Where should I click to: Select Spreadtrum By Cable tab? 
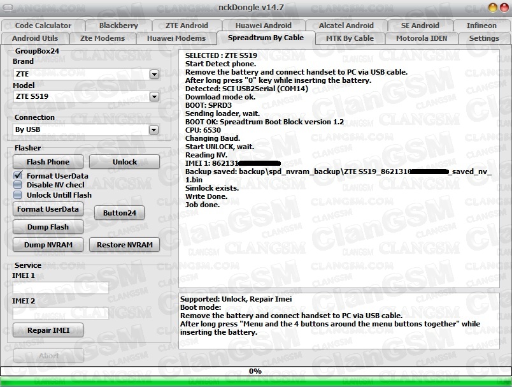click(x=266, y=38)
